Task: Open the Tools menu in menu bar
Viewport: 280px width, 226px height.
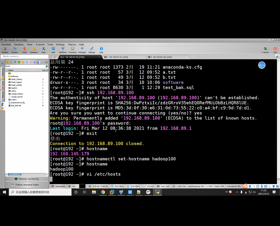Action: tap(50, 44)
